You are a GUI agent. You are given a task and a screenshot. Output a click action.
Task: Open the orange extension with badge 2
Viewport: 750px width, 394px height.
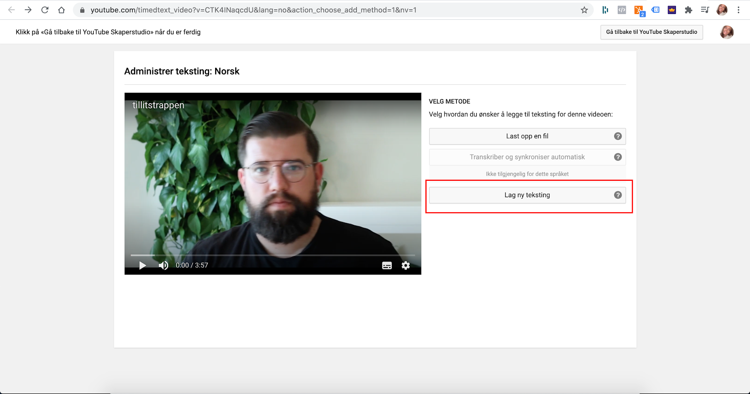[x=639, y=10]
